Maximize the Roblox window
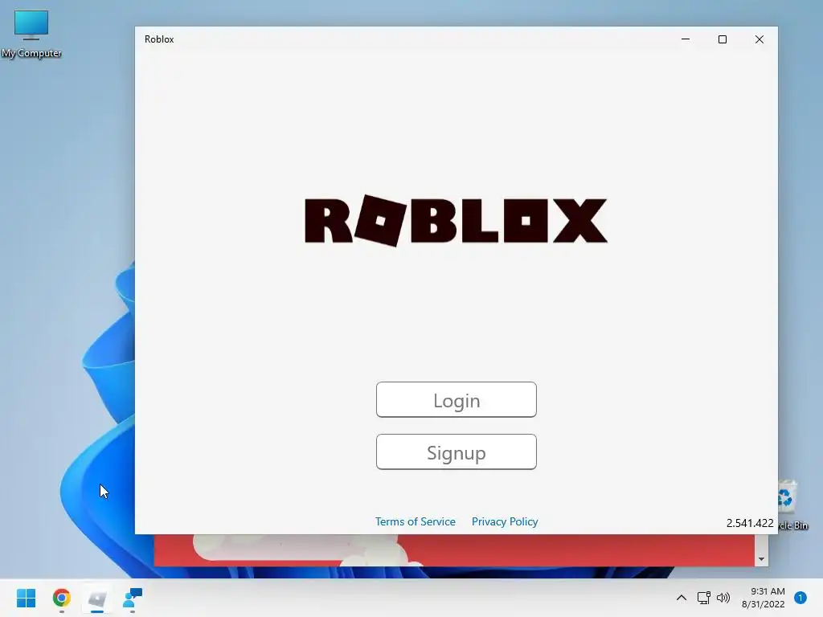 click(723, 39)
